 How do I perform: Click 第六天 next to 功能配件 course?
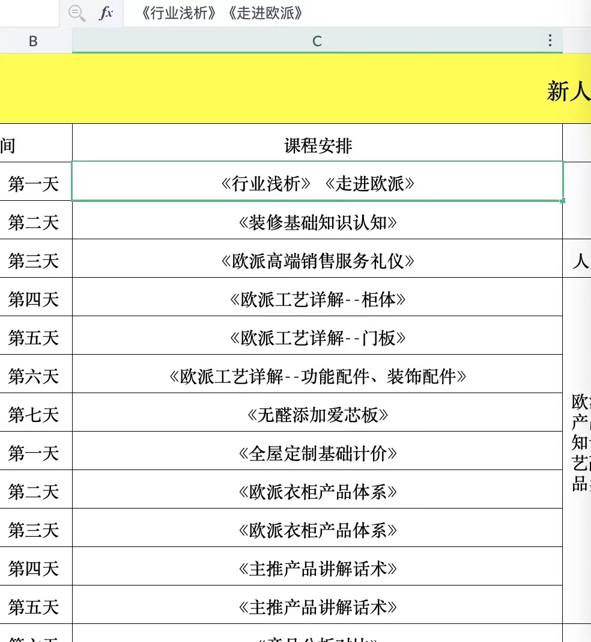34,376
